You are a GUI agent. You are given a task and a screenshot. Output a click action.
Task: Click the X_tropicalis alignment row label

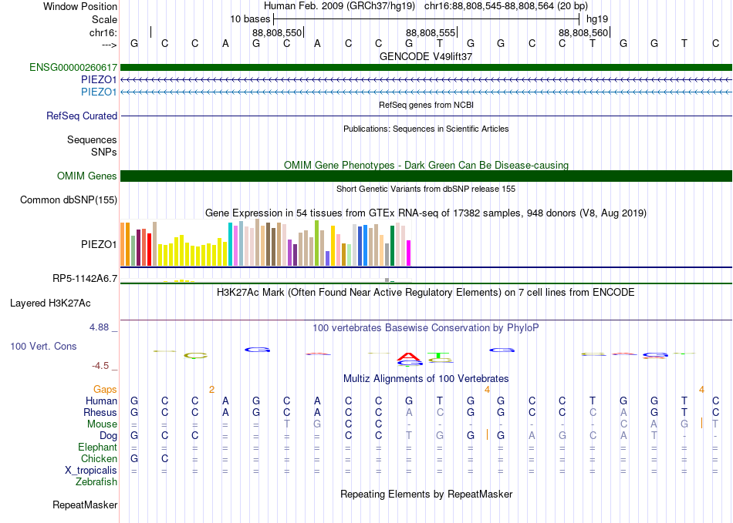tap(91, 471)
